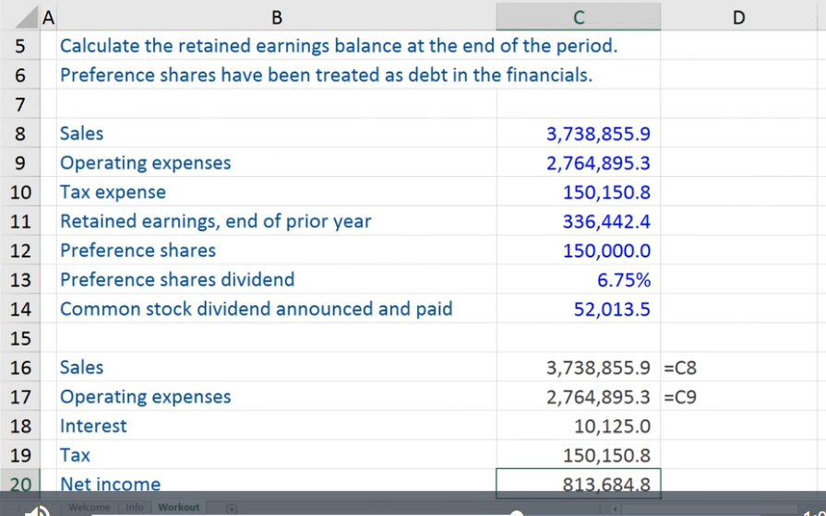Select column C header
The image size is (826, 516).
pyautogui.click(x=578, y=18)
